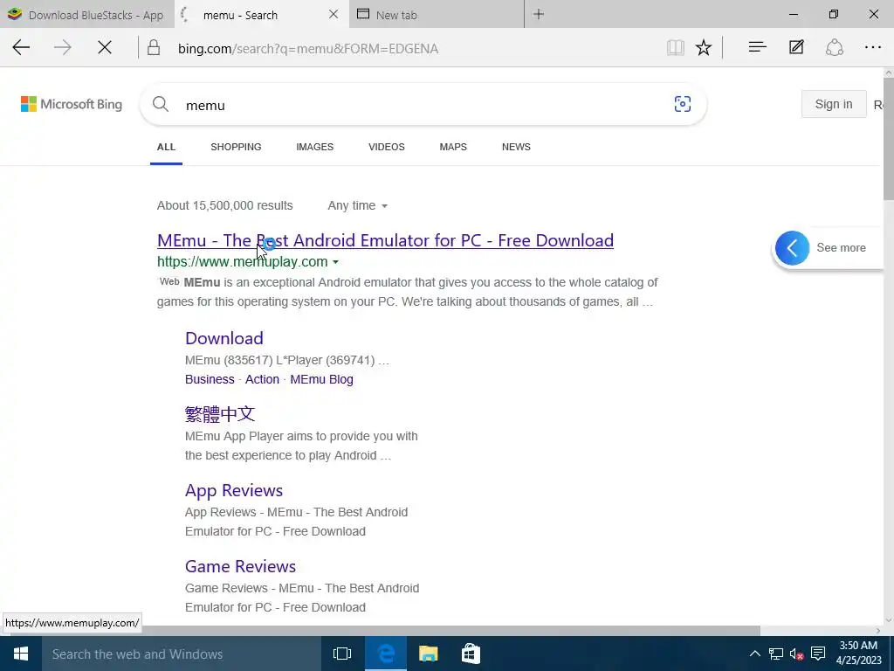Select the NEWS search category
This screenshot has width=894, height=671.
[516, 147]
